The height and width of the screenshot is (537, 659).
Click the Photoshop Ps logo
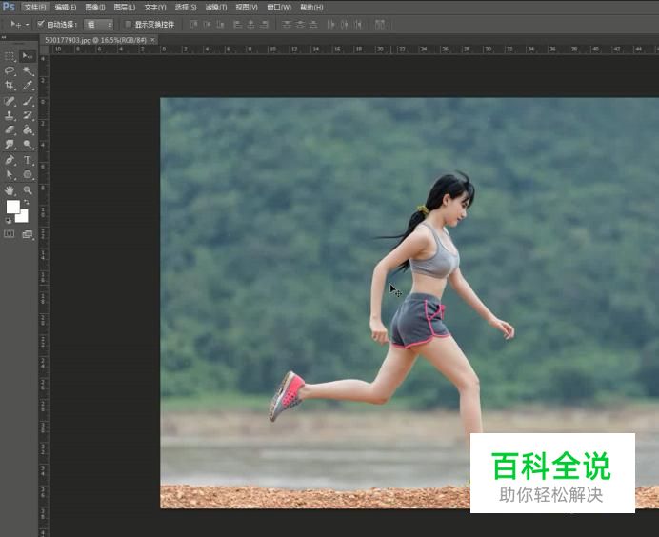click(9, 7)
